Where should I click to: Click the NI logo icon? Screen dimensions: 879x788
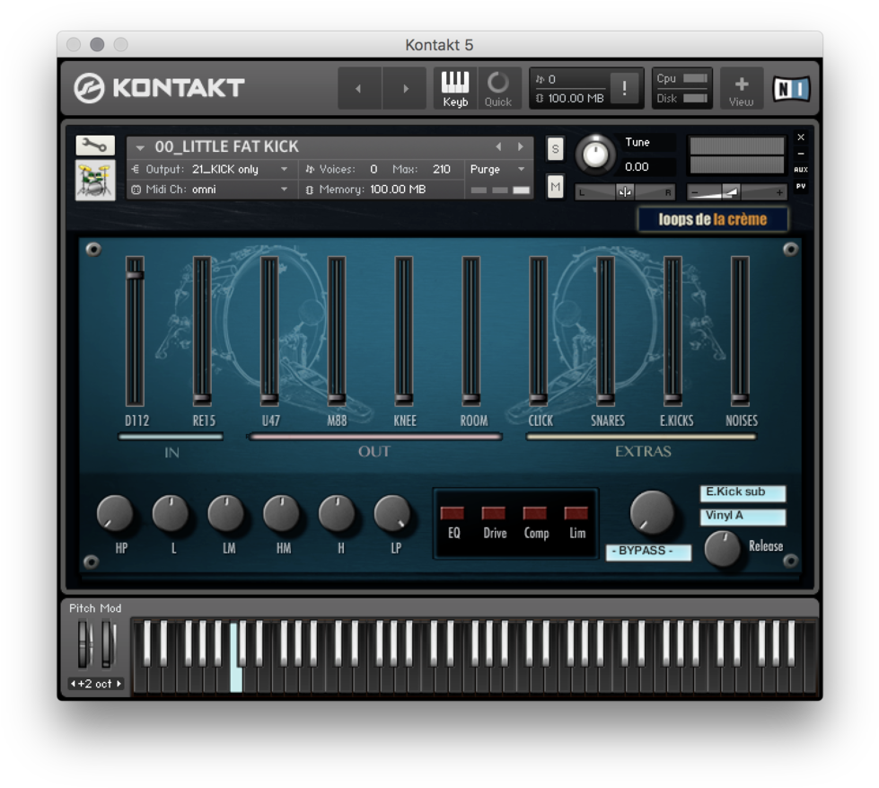(791, 89)
